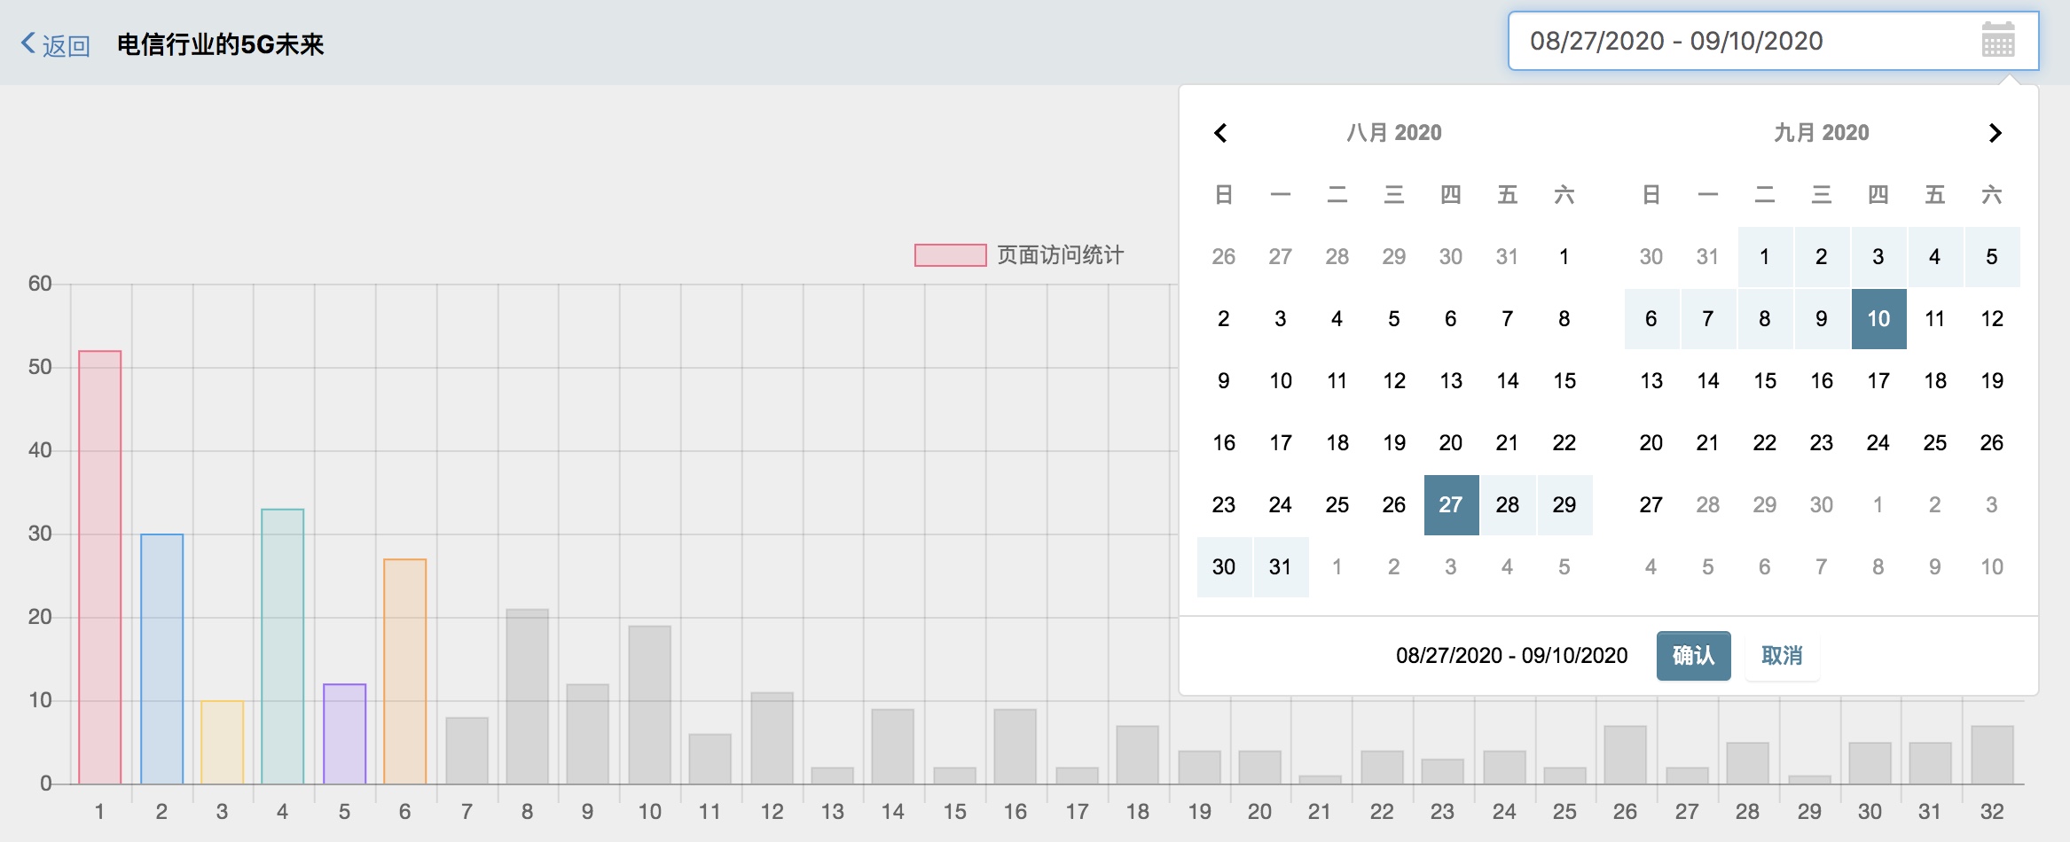2070x842 pixels.
Task: Pick September 20 in the calendar
Action: (x=1651, y=443)
